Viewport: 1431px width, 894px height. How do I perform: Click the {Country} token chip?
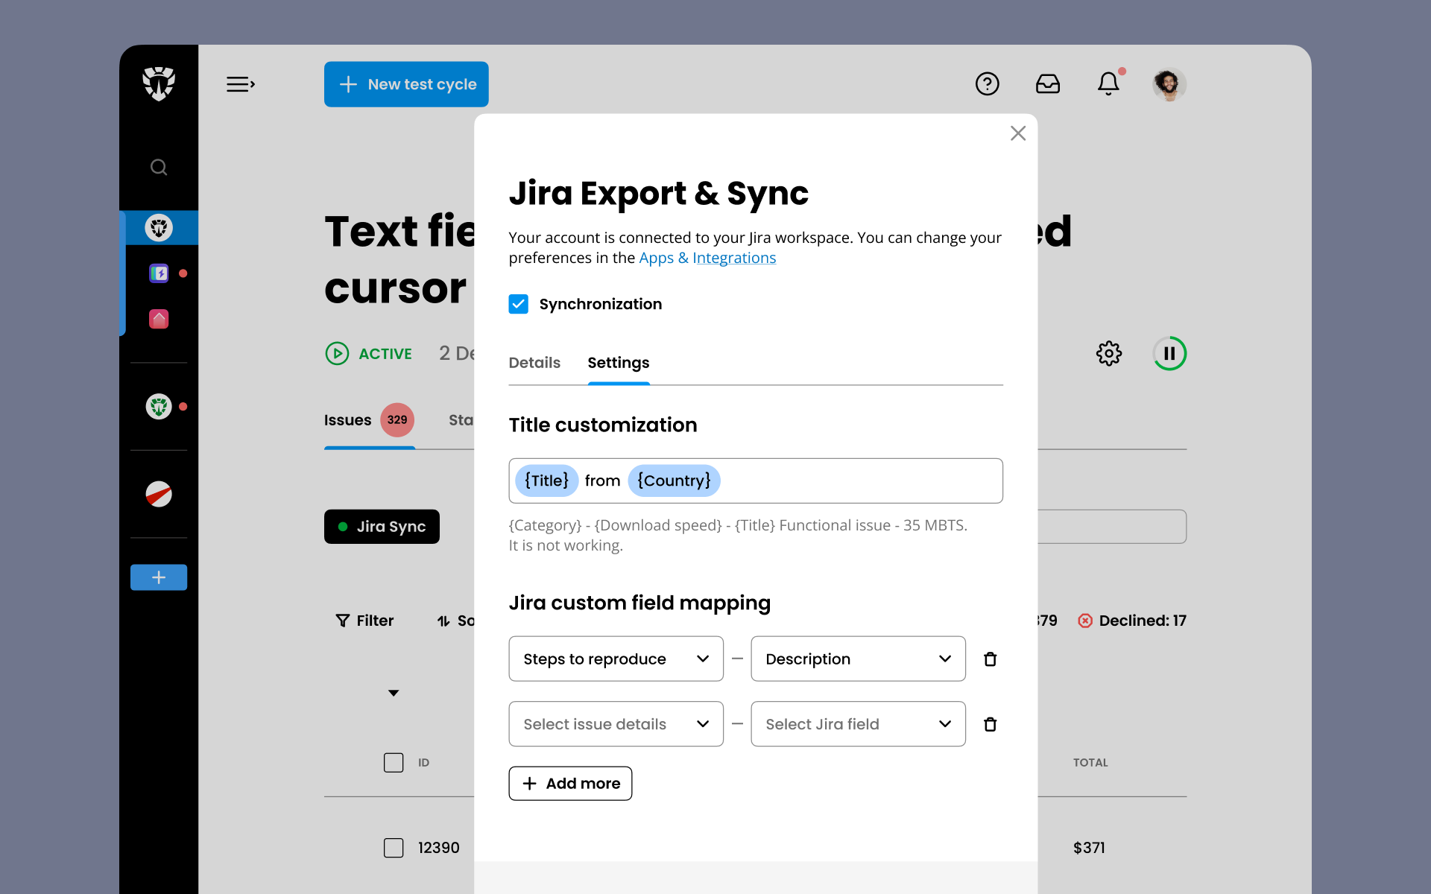pos(675,481)
